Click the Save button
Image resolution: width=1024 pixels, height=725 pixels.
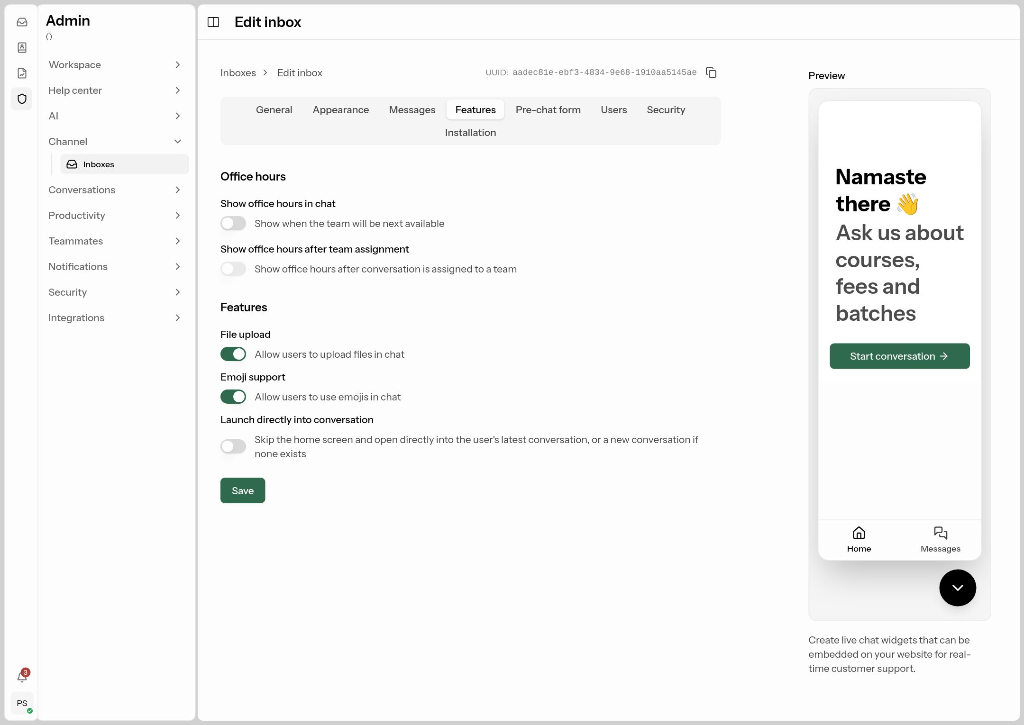click(243, 490)
